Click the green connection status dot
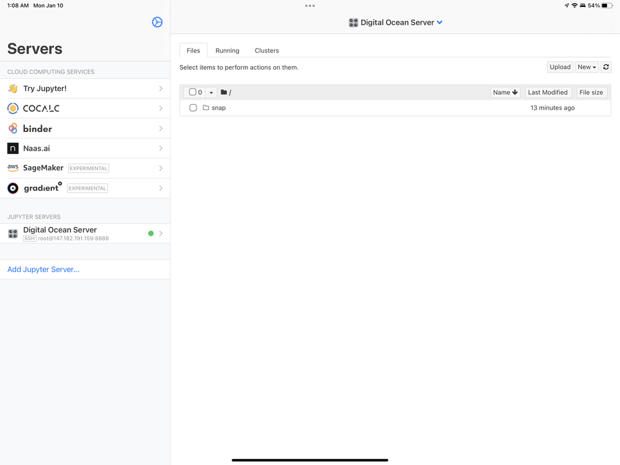The height and width of the screenshot is (465, 620). pyautogui.click(x=151, y=233)
